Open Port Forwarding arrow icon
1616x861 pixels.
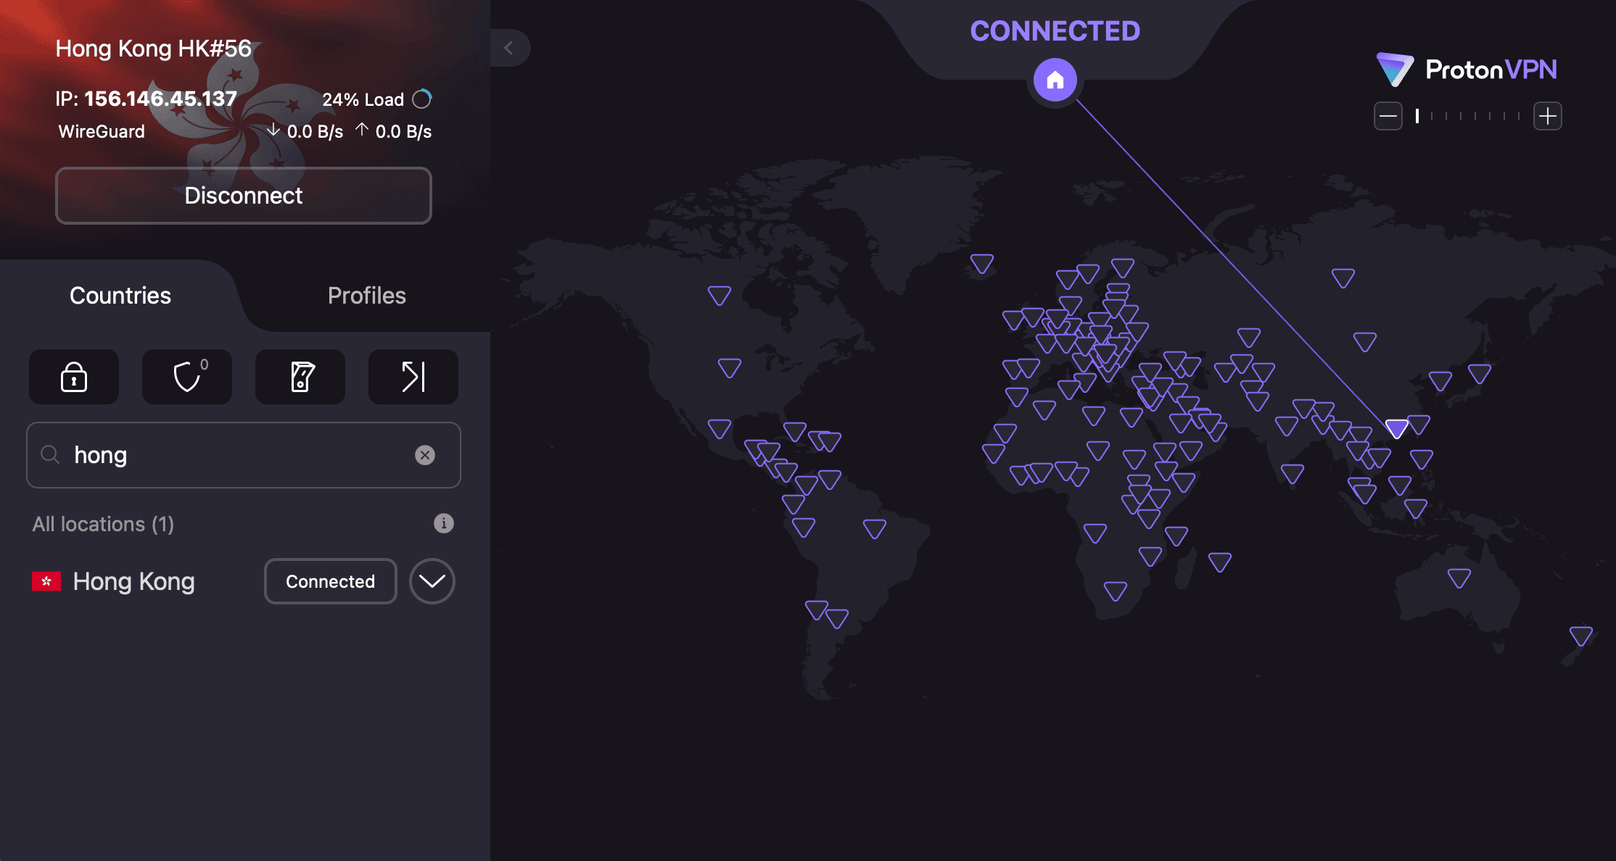[x=413, y=377]
